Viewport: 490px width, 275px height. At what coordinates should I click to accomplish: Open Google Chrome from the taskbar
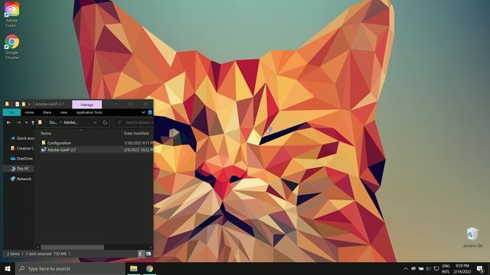coord(149,268)
